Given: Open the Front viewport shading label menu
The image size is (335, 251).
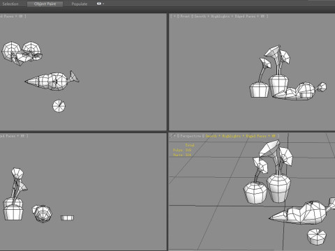Looking at the screenshot, I should pos(230,16).
